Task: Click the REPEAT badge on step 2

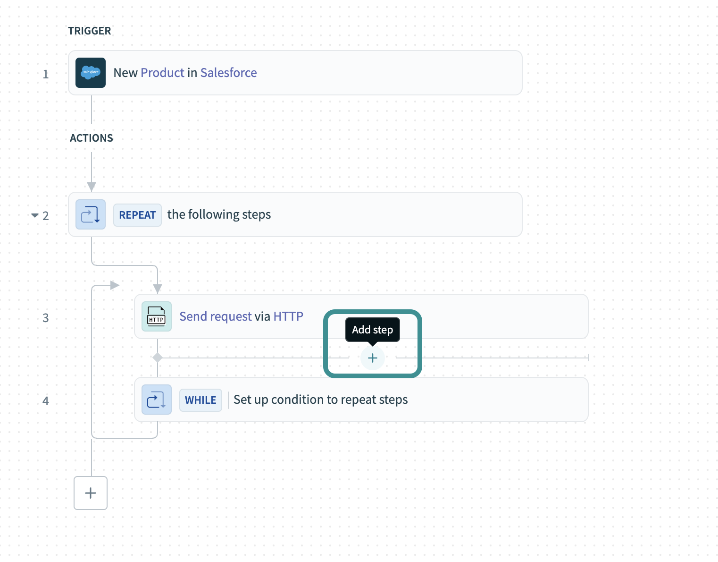Action: (137, 214)
